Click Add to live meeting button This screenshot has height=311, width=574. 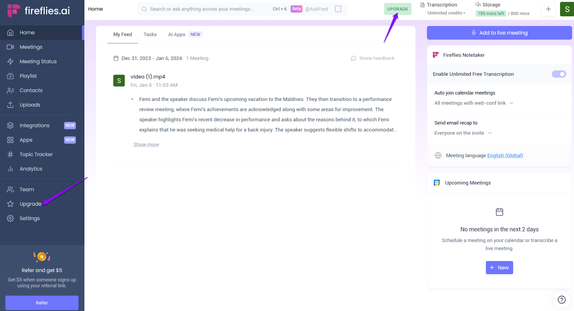tap(499, 33)
